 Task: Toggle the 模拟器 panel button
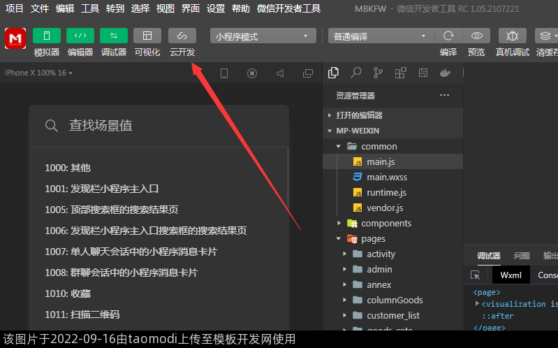pyautogui.click(x=47, y=36)
